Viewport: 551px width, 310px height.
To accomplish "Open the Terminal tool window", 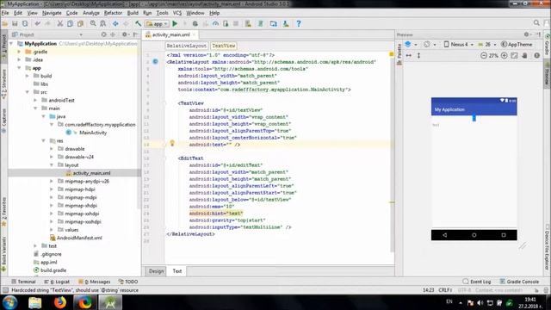I will 23,282.
